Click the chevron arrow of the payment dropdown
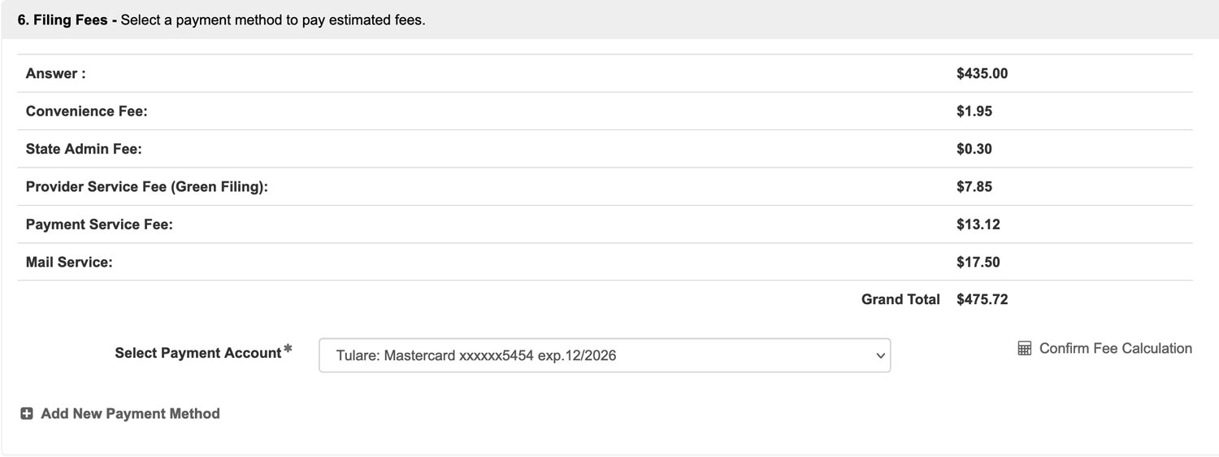Image resolution: width=1219 pixels, height=457 pixels. (x=878, y=355)
